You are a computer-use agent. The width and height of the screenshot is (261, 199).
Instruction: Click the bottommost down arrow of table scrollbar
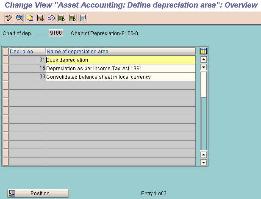(203, 163)
